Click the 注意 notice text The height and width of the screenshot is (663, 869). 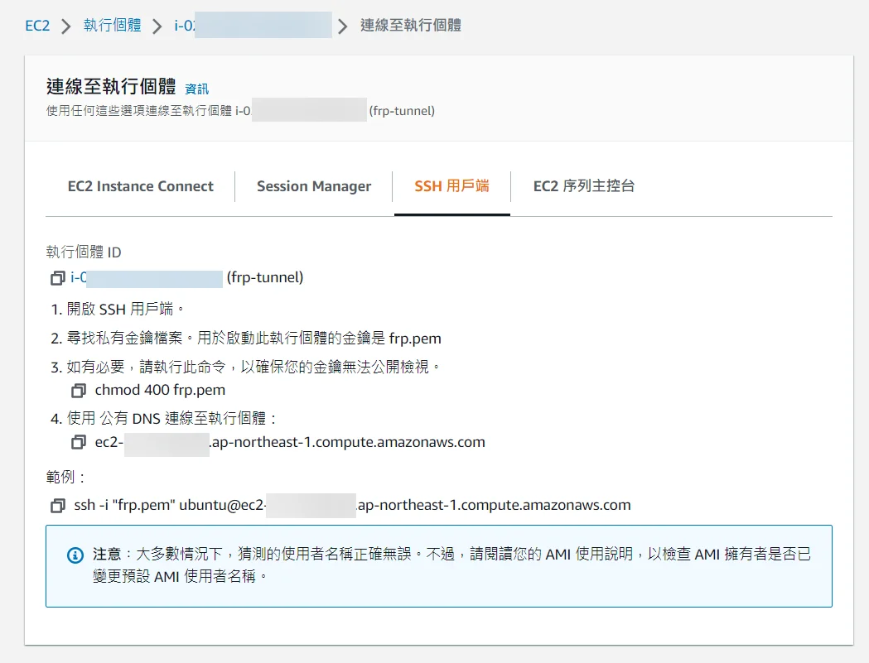click(x=451, y=565)
